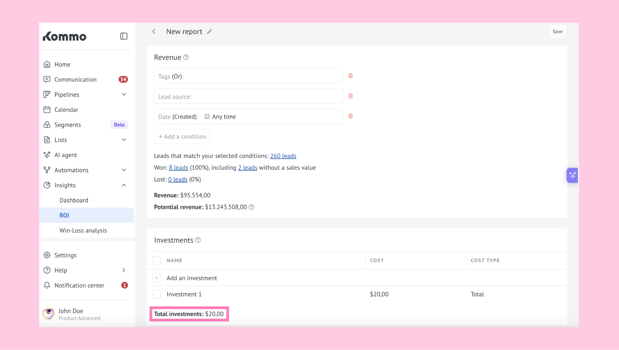This screenshot has width=619, height=350.
Task: Open the 0 leads lost link
Action: click(x=178, y=180)
